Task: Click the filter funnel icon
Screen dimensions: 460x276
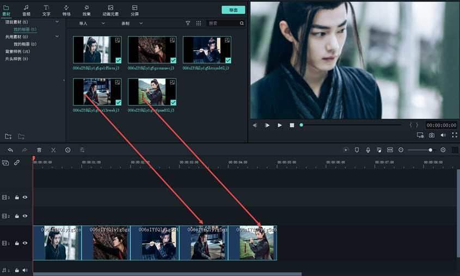Action: [188, 23]
